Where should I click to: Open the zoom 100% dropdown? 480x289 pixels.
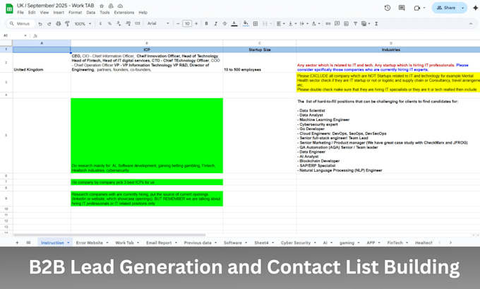pyautogui.click(x=83, y=23)
